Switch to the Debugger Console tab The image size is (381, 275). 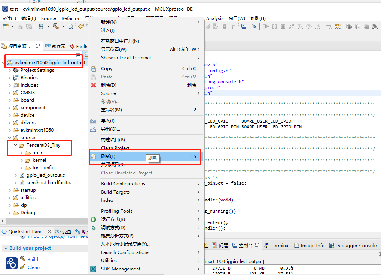click(x=353, y=245)
